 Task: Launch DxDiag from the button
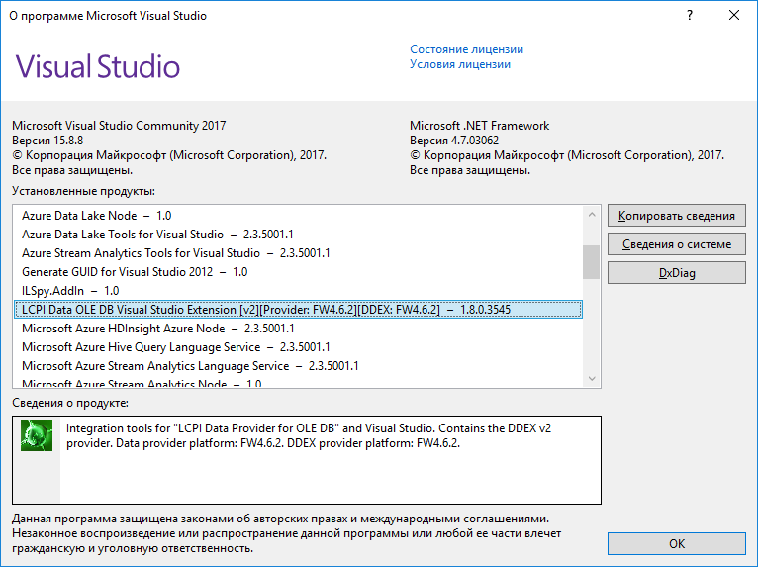coord(676,273)
